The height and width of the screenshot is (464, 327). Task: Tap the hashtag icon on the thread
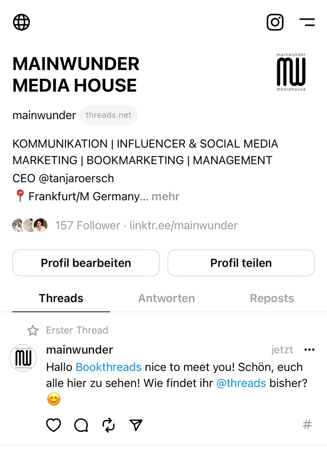point(307,424)
